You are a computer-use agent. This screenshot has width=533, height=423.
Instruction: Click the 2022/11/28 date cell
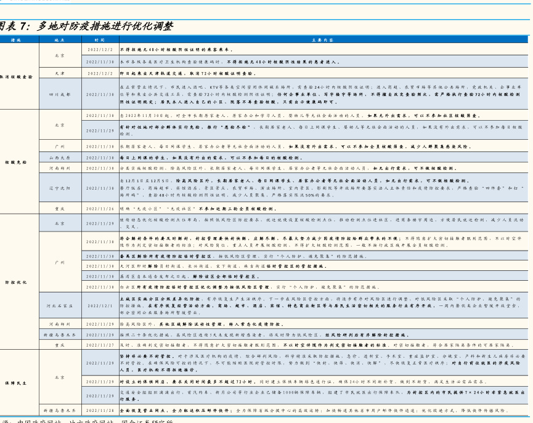(100, 409)
